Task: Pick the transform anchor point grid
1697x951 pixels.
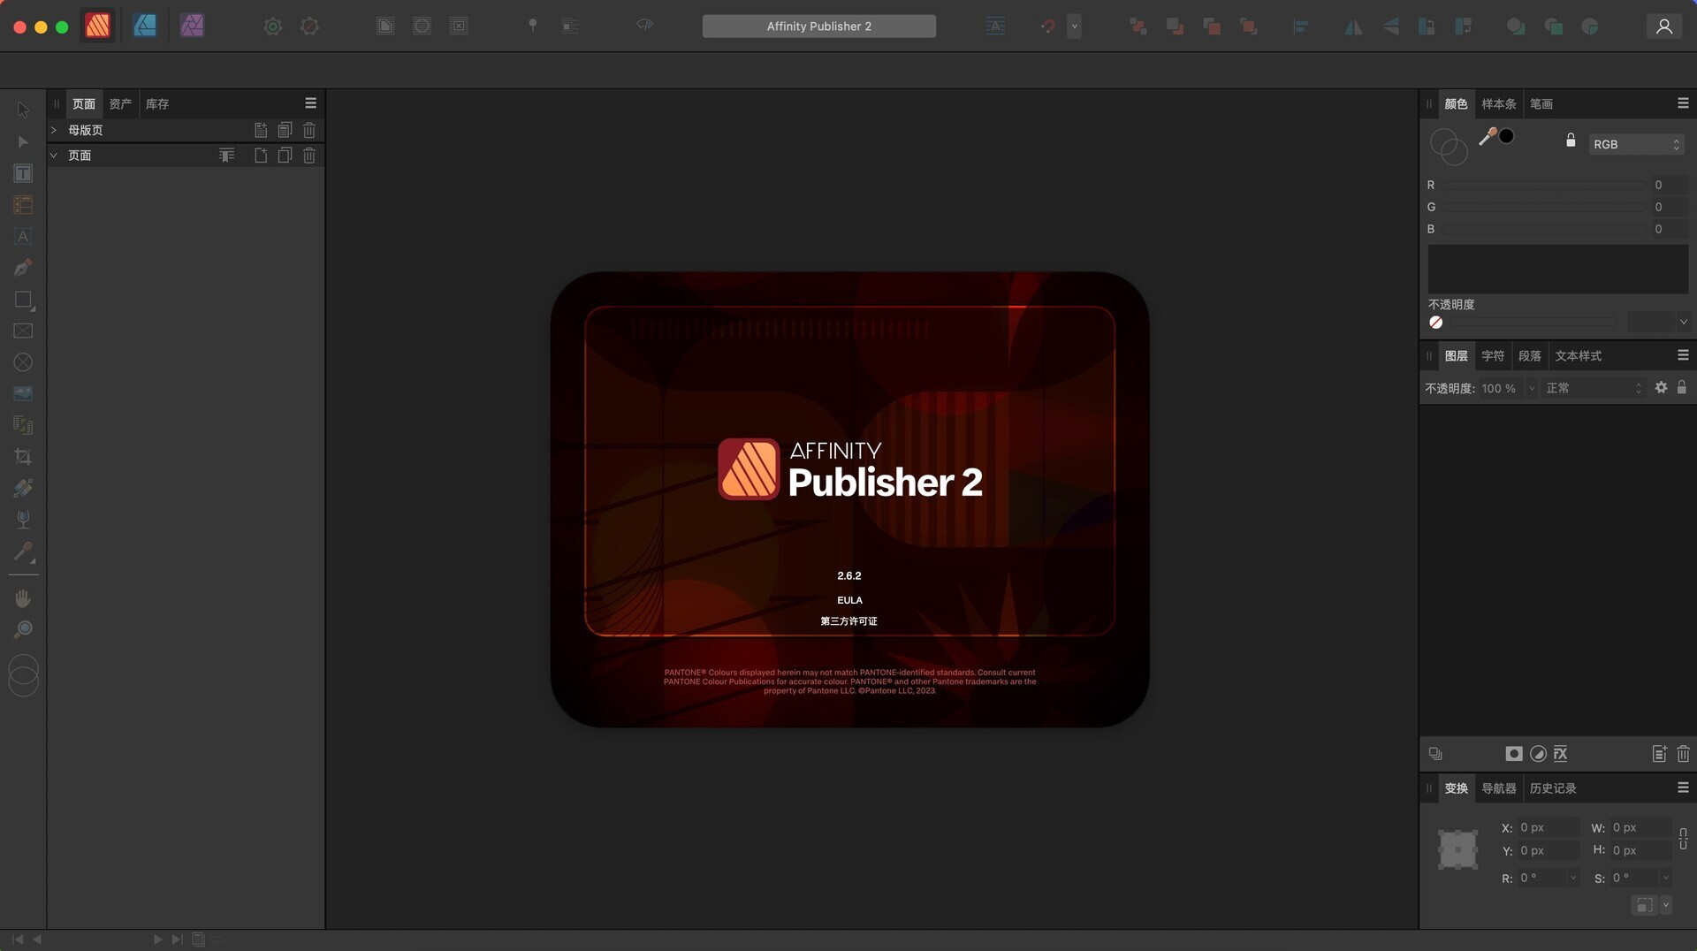Action: tap(1457, 849)
